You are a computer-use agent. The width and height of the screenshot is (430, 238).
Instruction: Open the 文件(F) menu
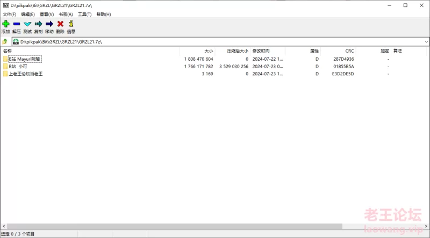click(9, 15)
